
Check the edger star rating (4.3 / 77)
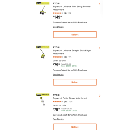click(62, 57)
